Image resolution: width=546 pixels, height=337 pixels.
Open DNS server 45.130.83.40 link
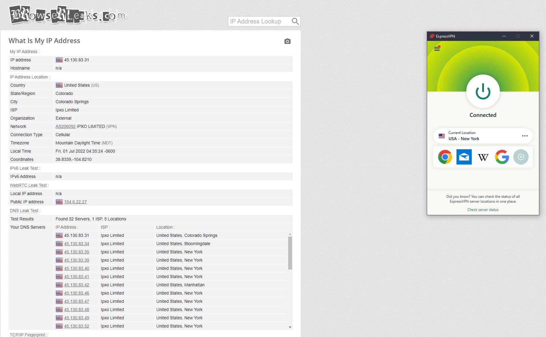coord(76,268)
